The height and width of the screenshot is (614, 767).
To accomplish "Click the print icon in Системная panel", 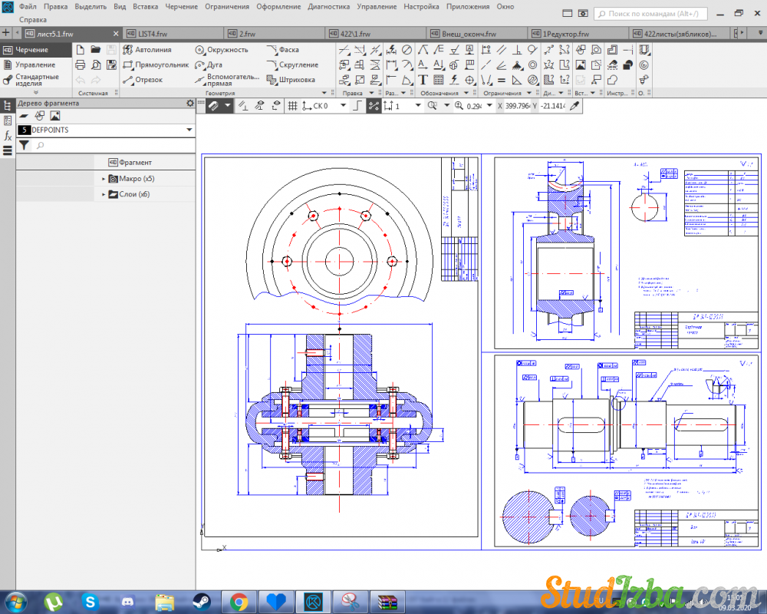I will [80, 65].
